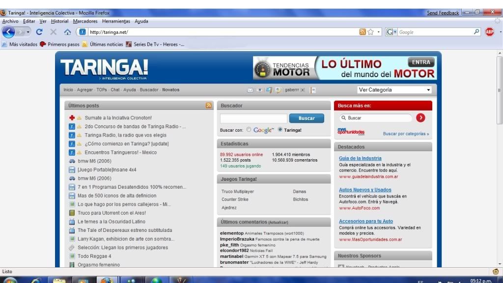Open the Más visitados bookmark

click(20, 44)
